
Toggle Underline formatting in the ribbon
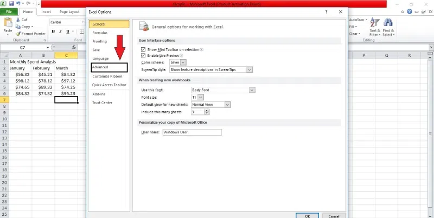click(68, 31)
